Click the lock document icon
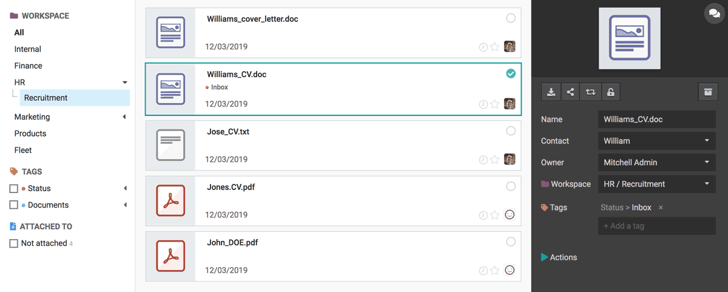Viewport: 728px width, 292px height. coord(611,92)
